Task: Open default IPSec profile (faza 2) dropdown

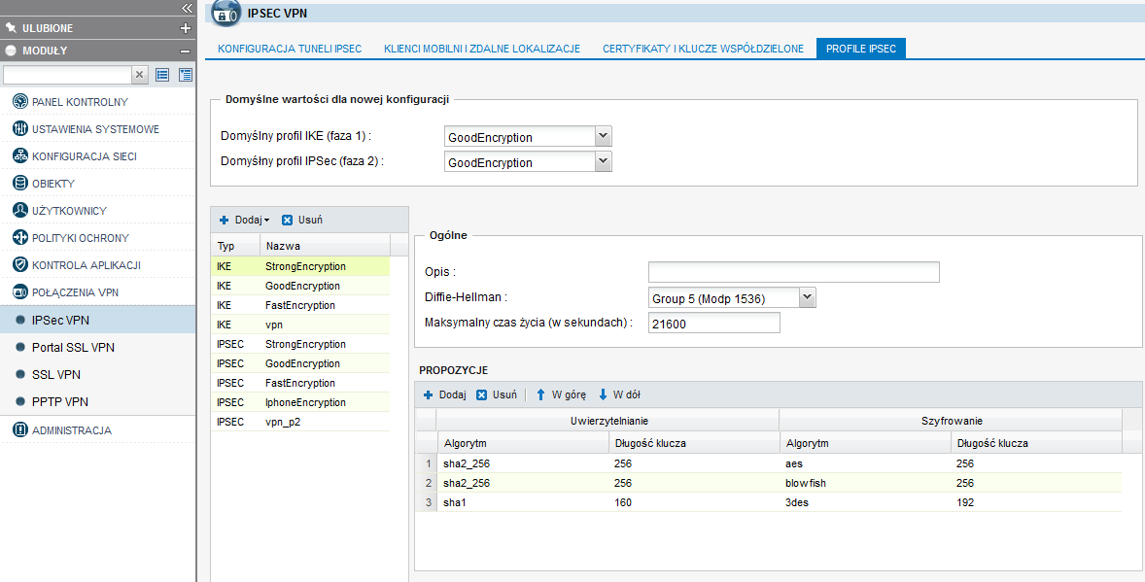Action: 604,162
